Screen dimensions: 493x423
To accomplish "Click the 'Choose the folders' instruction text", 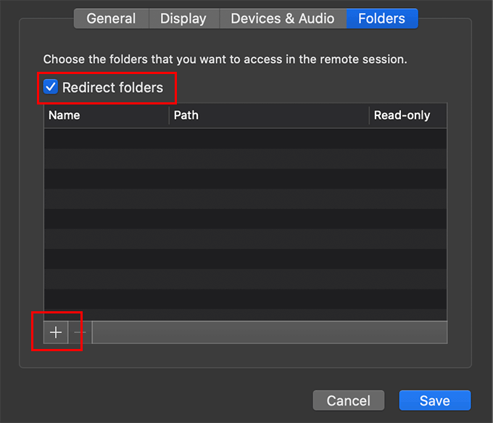I will (x=225, y=59).
